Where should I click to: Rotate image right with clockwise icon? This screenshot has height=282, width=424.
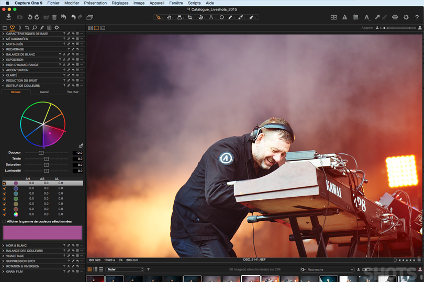[37, 17]
